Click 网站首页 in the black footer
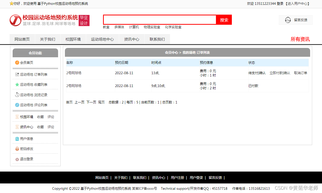 click(102, 178)
